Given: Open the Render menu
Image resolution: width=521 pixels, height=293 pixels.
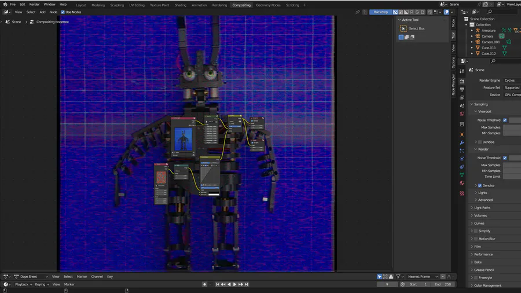Looking at the screenshot, I should [x=34, y=4].
